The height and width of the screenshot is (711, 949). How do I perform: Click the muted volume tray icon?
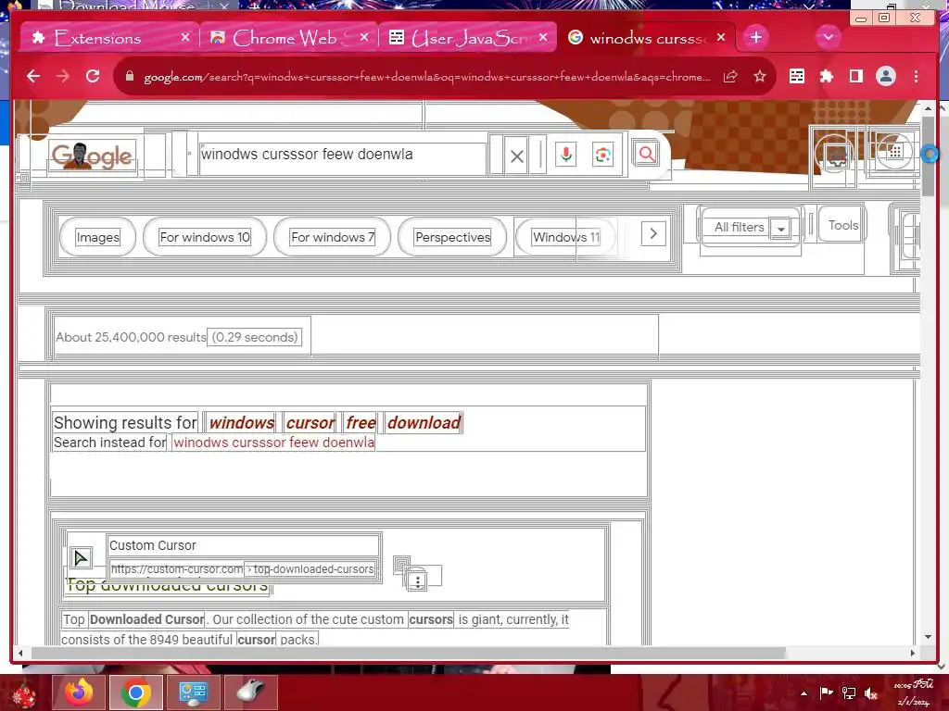click(871, 693)
